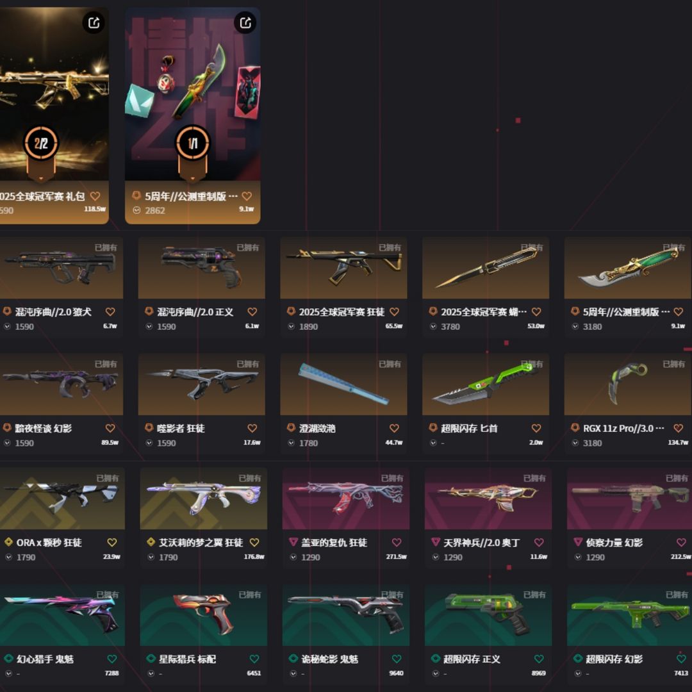This screenshot has width=692, height=692.
Task: Click share icon on 2025全球冠军赛 礼包 card
Action: pyautogui.click(x=94, y=22)
